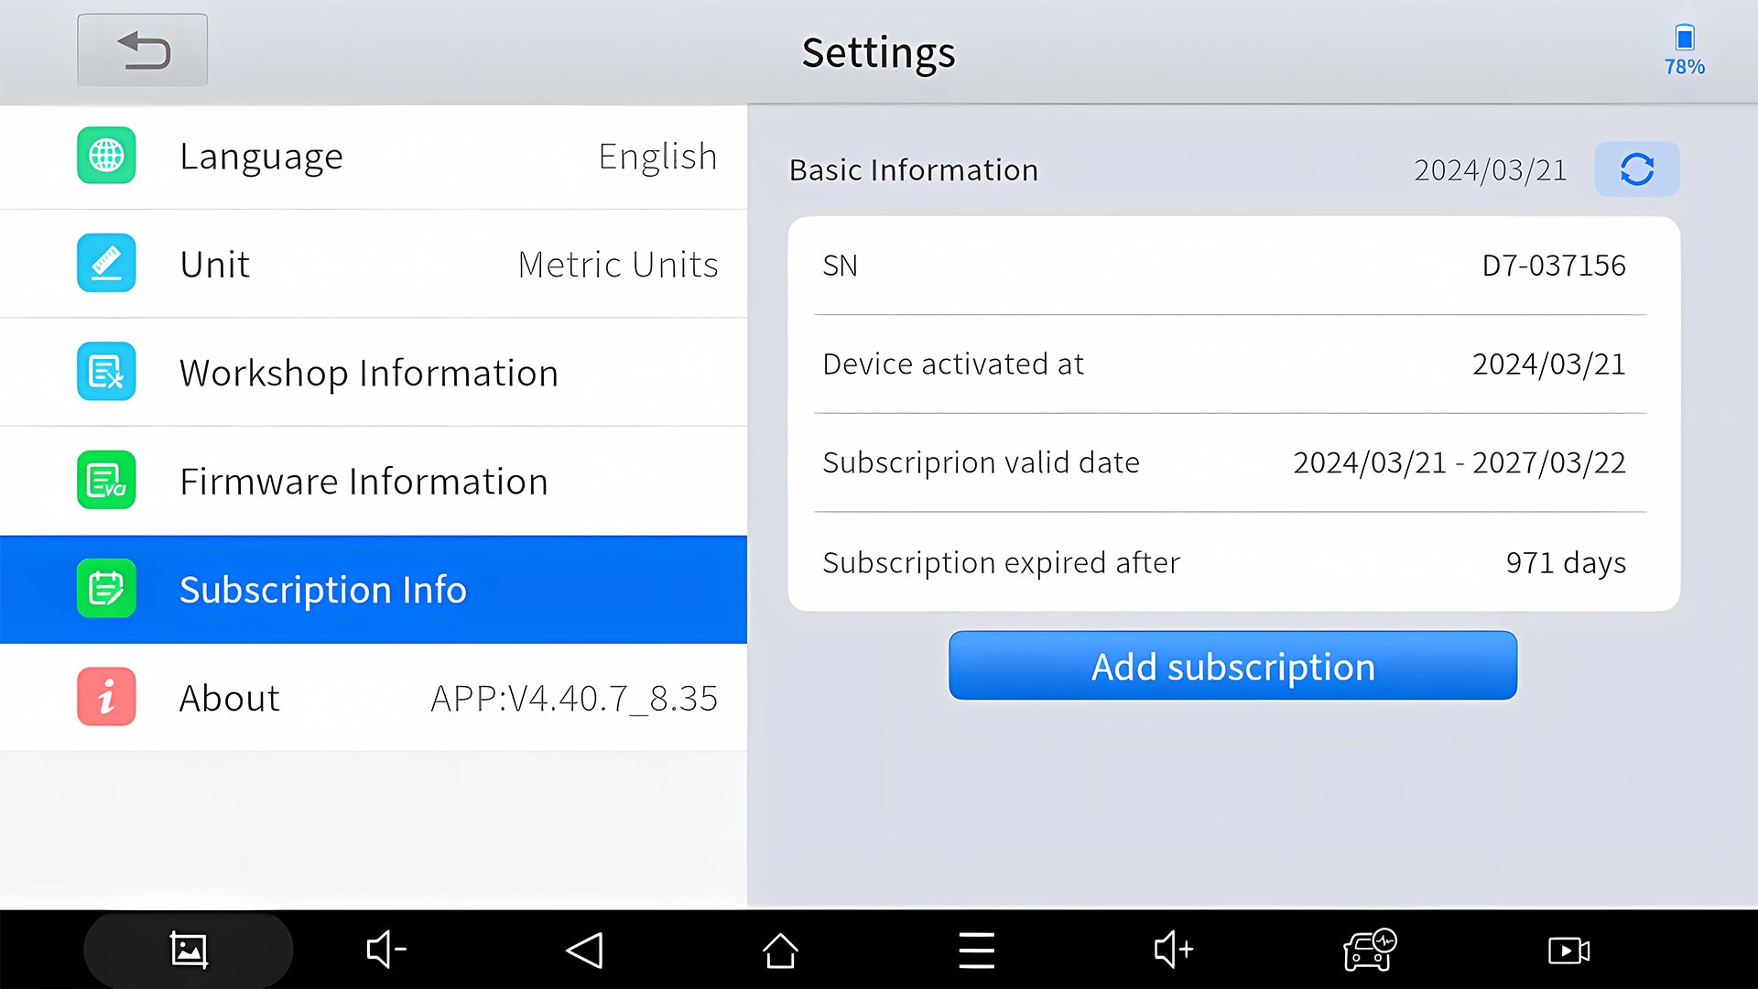Expand Unit settings options
Image resolution: width=1758 pixels, height=989 pixels.
click(x=373, y=262)
